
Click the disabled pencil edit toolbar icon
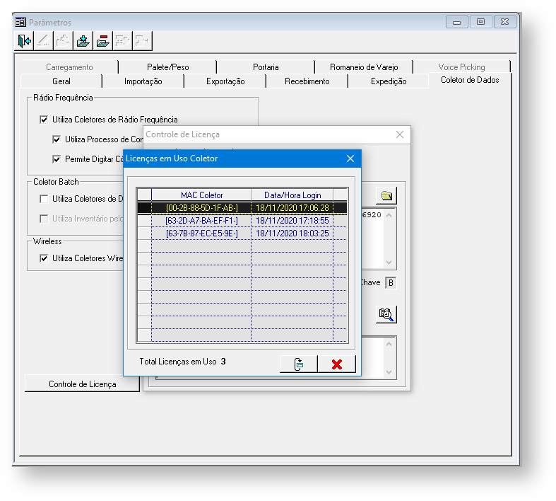tap(44, 41)
